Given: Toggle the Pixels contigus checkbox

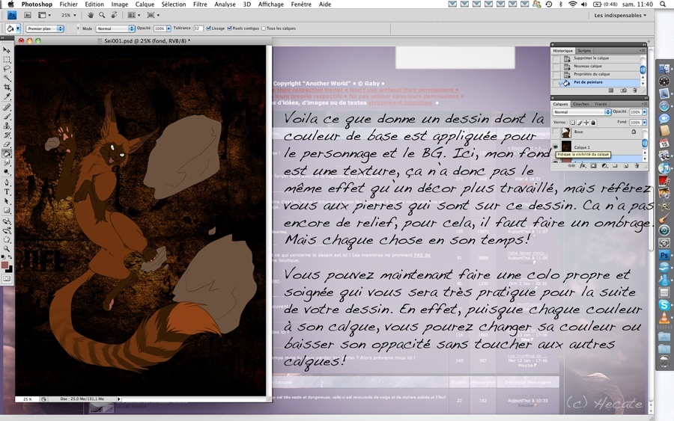Looking at the screenshot, I should pyautogui.click(x=230, y=28).
